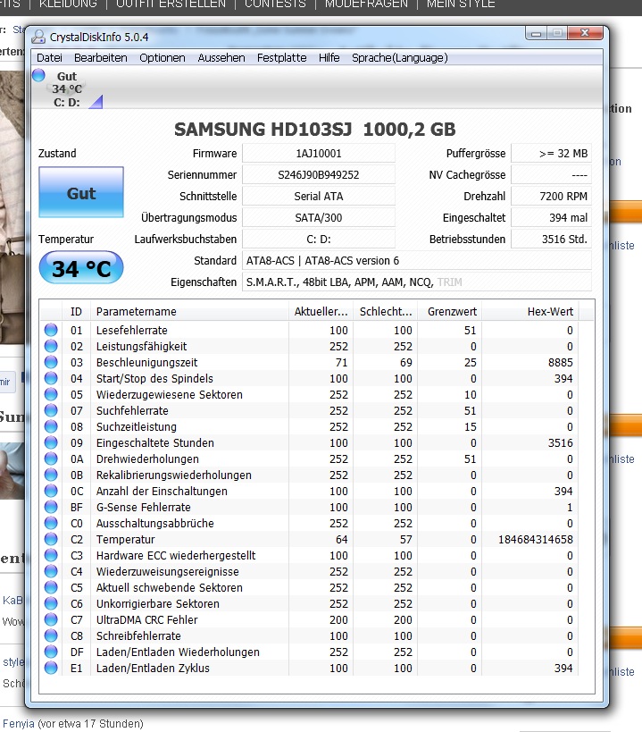Open the Bearbeiten menu
Image resolution: width=642 pixels, height=732 pixels.
101,58
